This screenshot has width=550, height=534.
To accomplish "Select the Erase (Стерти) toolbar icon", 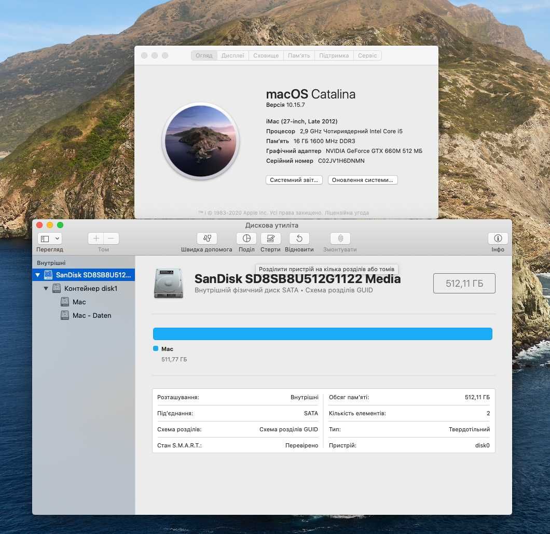I will tap(270, 238).
